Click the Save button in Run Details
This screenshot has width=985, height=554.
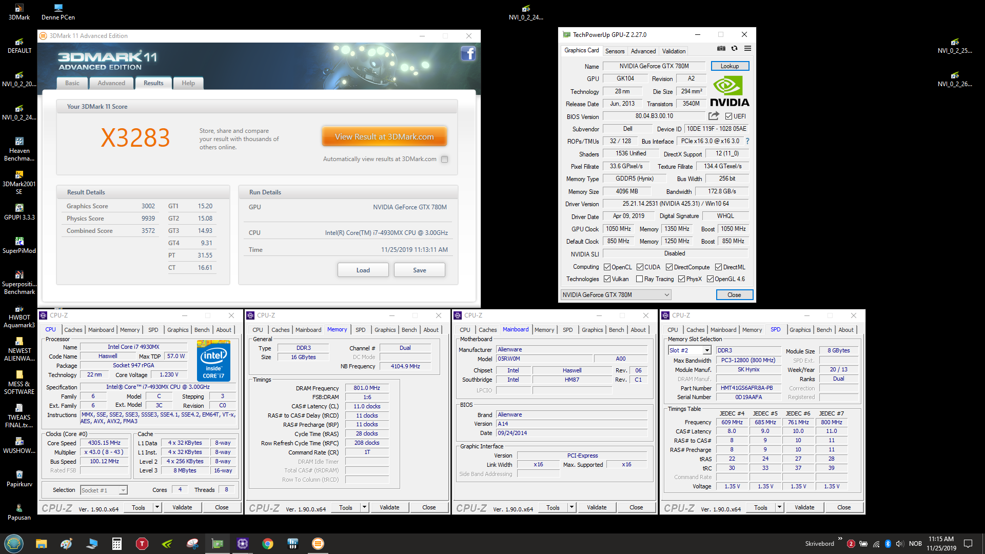tap(419, 270)
